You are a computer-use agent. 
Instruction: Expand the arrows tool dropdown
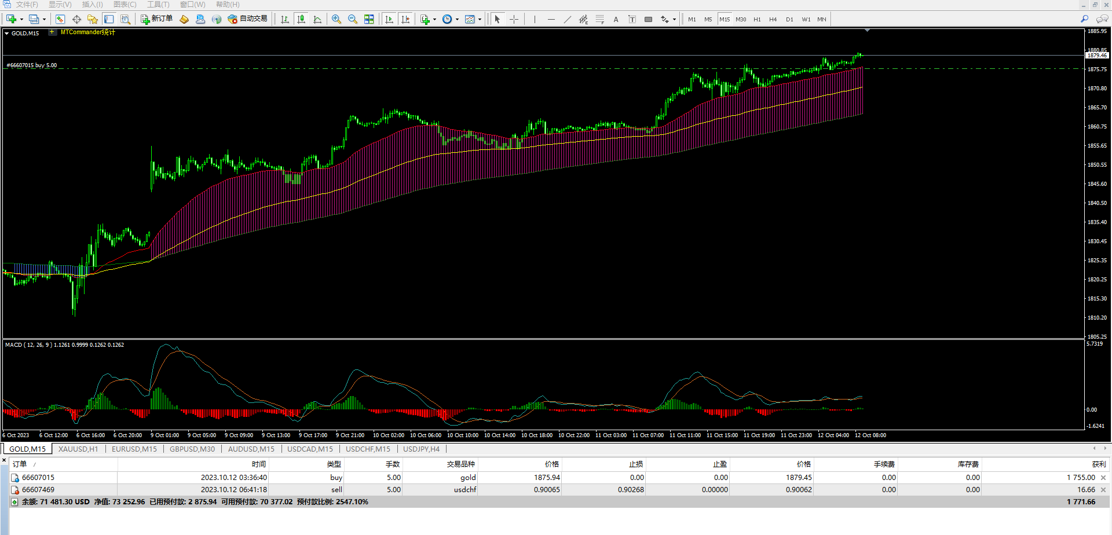coord(674,19)
